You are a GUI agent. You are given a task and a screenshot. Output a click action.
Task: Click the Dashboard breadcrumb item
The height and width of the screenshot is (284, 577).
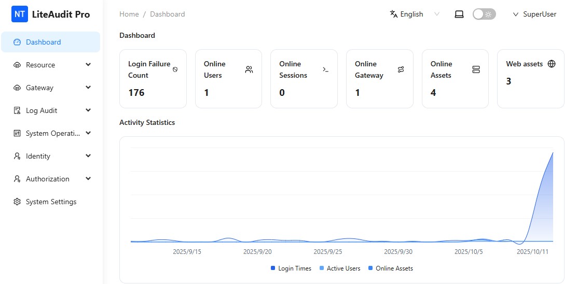[x=167, y=15]
